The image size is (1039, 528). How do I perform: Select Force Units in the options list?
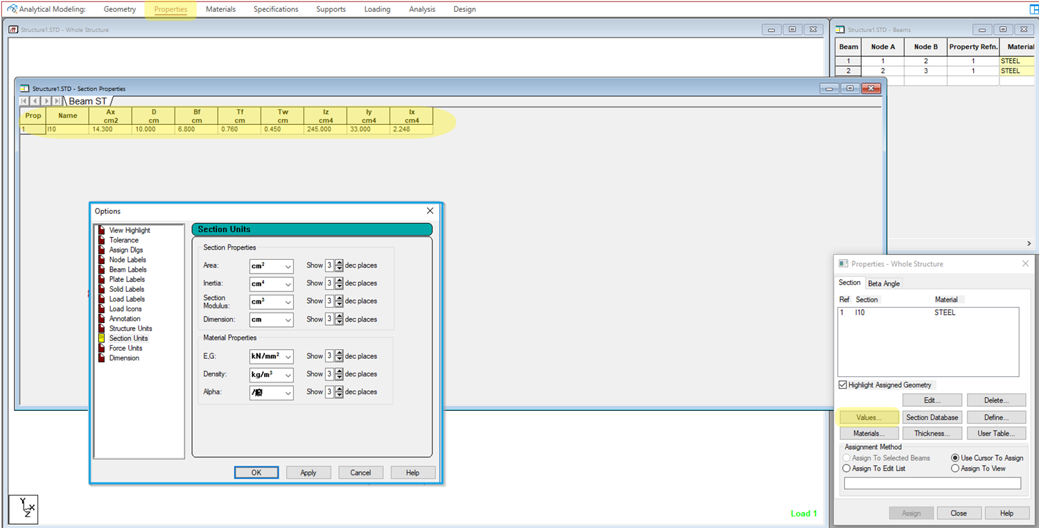click(x=125, y=348)
